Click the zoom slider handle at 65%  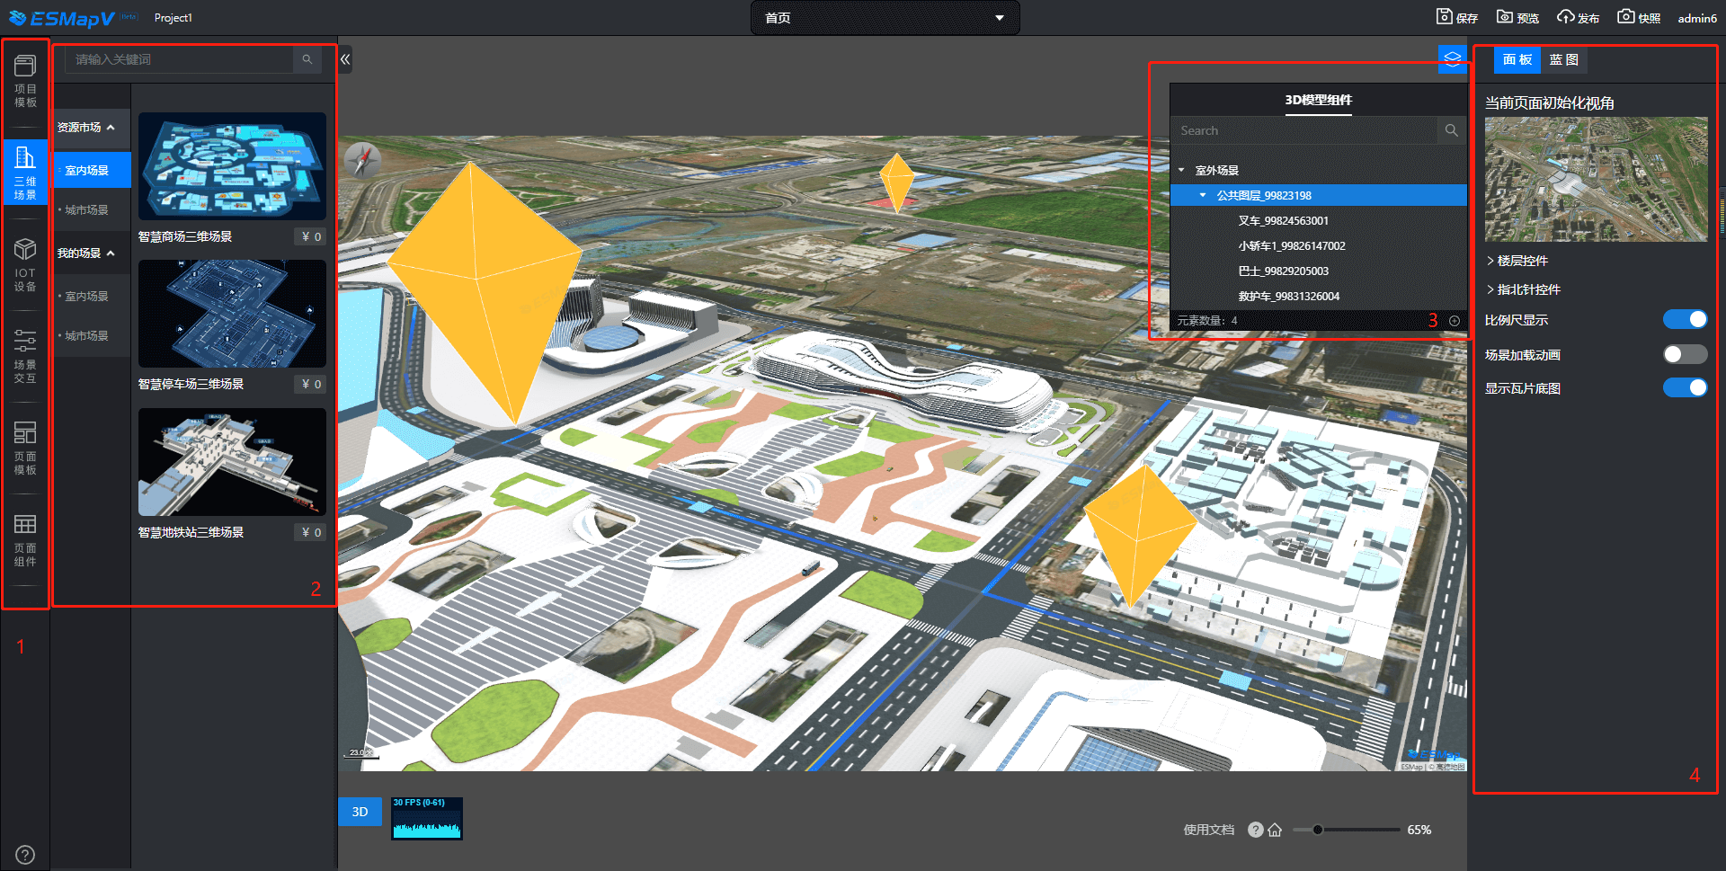(x=1317, y=830)
